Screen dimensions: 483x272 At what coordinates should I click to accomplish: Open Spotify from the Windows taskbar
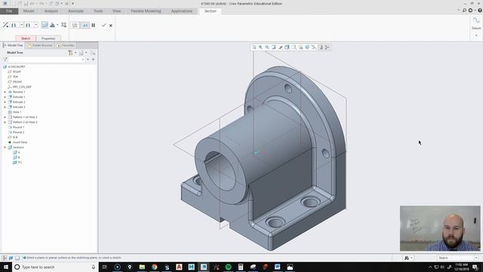(x=228, y=267)
